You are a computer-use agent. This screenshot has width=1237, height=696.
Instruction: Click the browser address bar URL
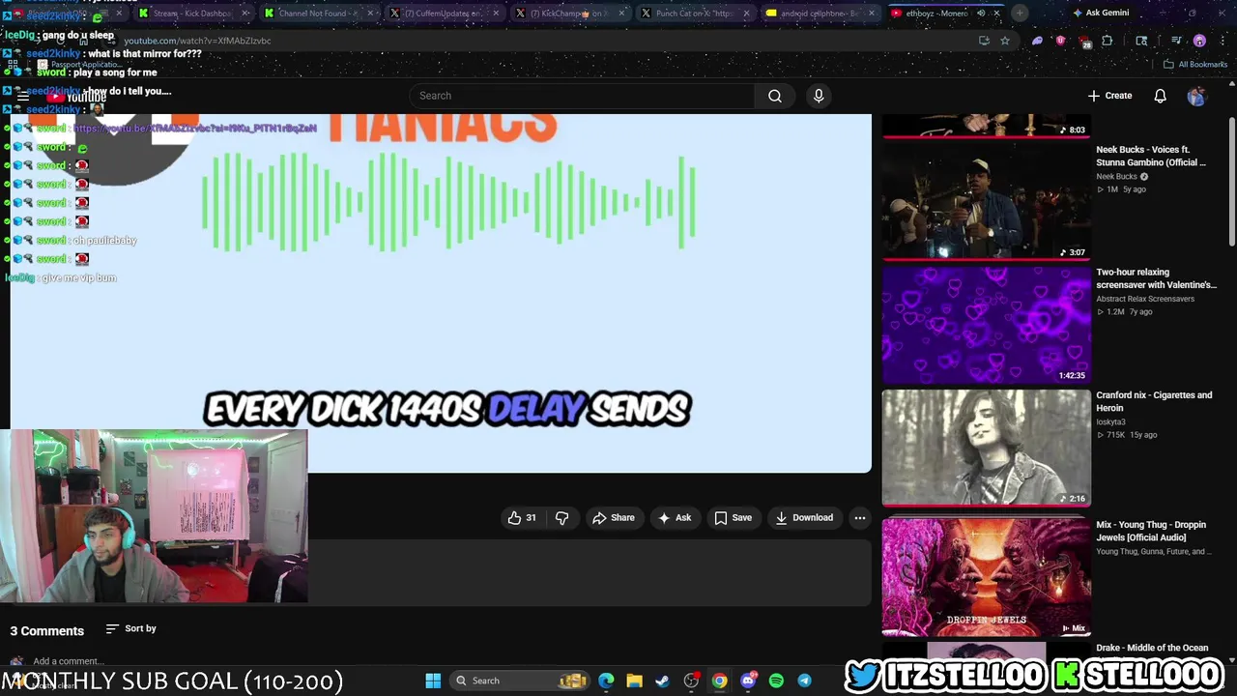pyautogui.click(x=197, y=41)
